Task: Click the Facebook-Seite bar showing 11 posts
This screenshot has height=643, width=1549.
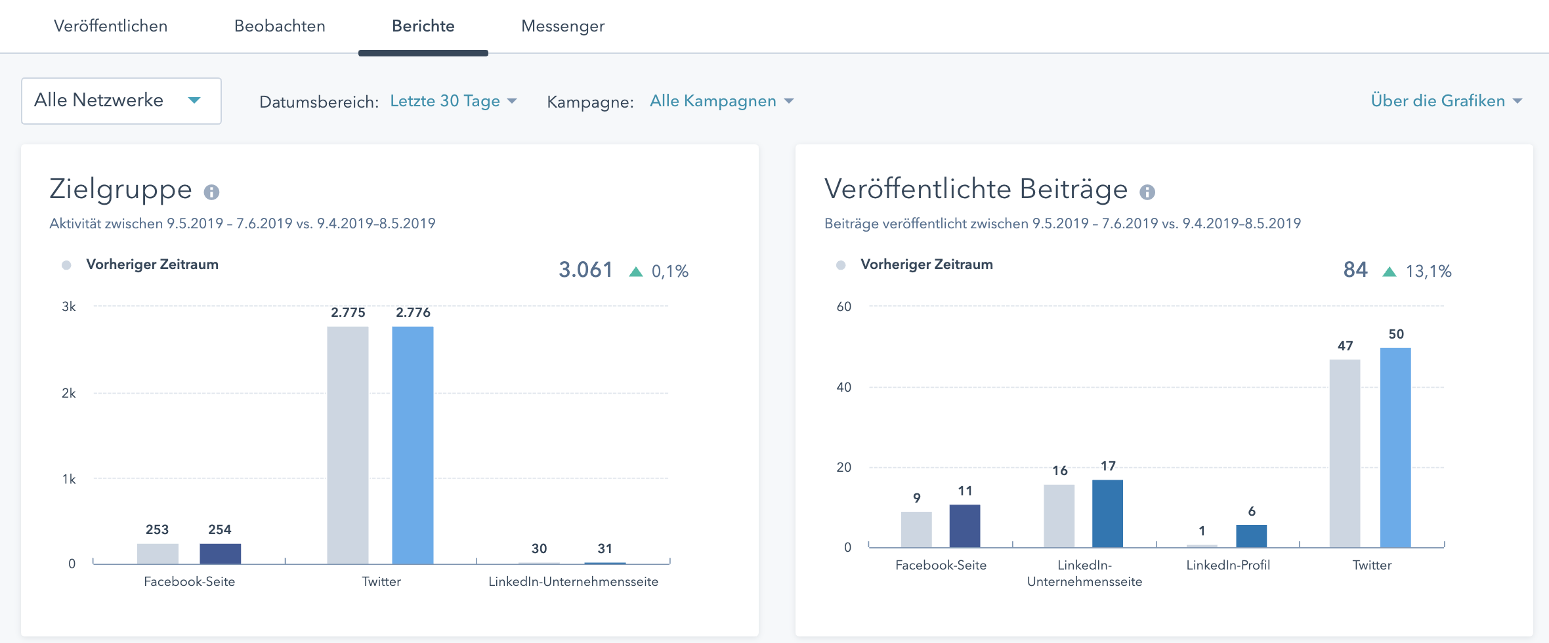Action: pos(964,526)
